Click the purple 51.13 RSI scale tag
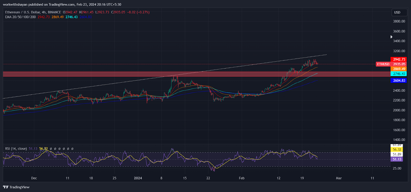Image resolution: width=411 pixels, height=192 pixels. 397,159
